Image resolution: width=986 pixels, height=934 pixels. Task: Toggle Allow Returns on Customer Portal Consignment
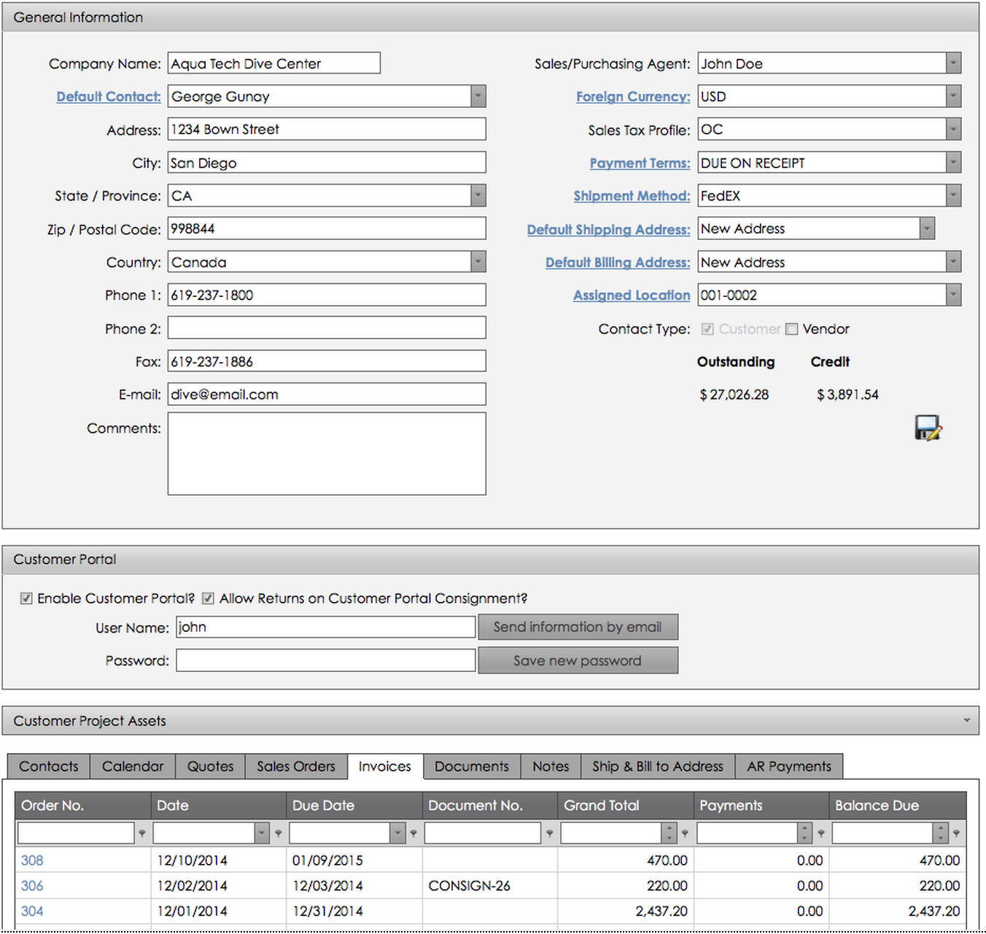[208, 598]
